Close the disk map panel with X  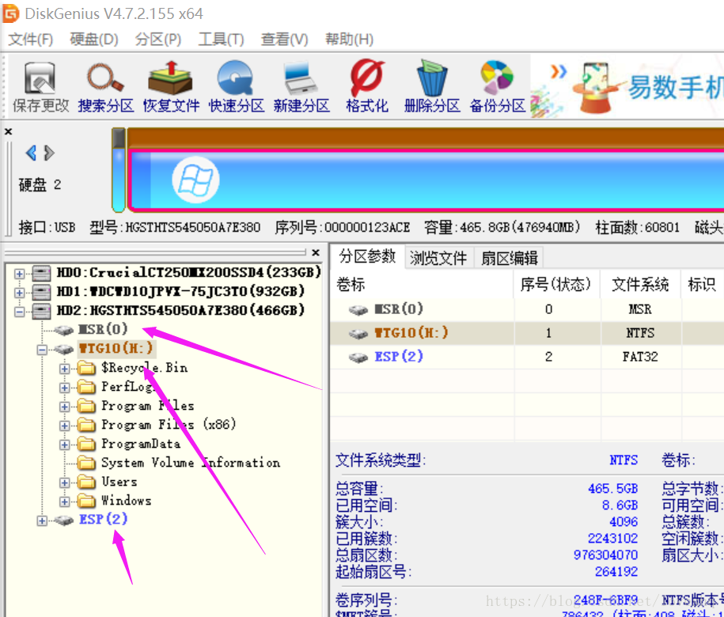[x=8, y=131]
